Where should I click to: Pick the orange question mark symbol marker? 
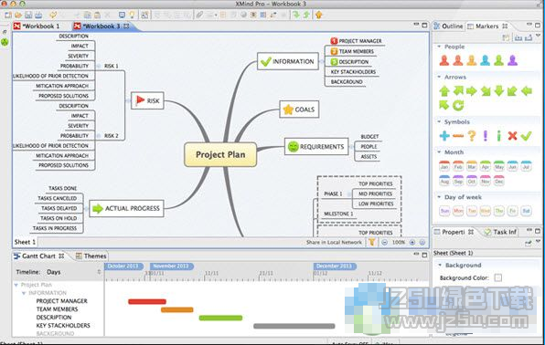click(x=472, y=136)
